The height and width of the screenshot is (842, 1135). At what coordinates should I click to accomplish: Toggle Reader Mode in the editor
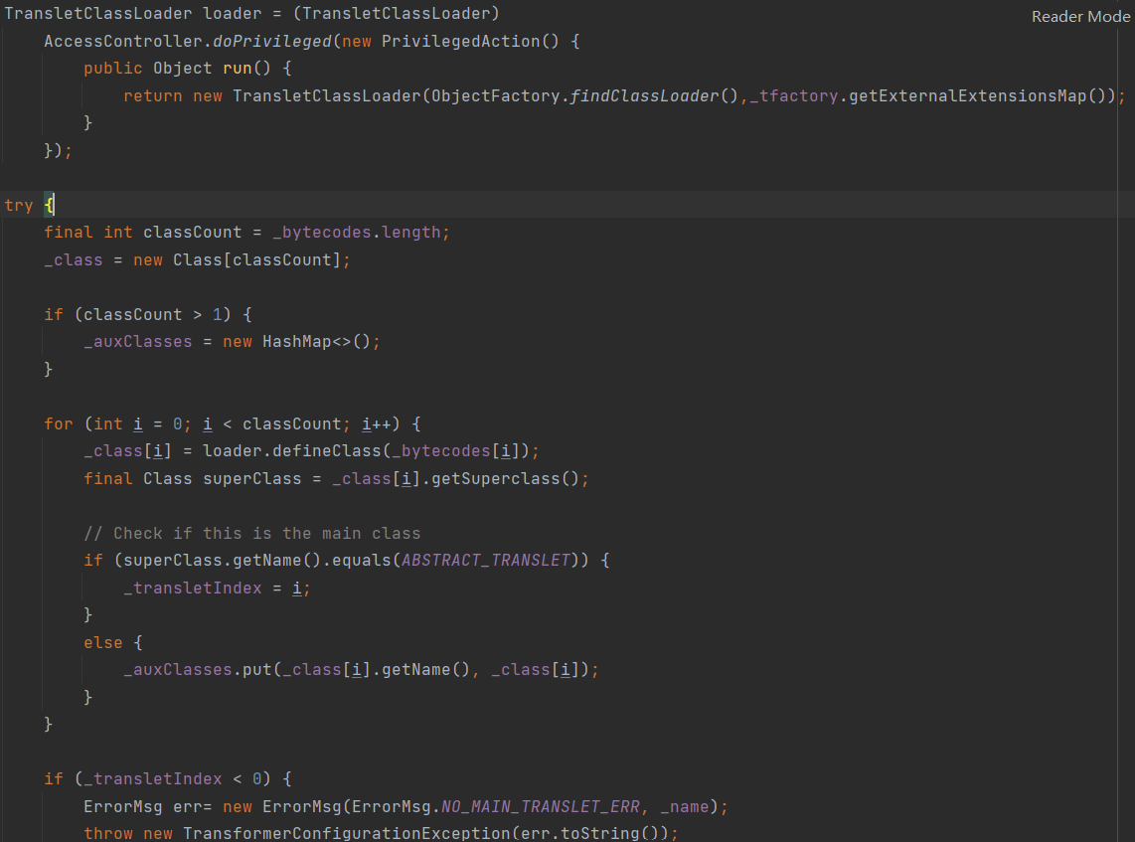(1080, 16)
